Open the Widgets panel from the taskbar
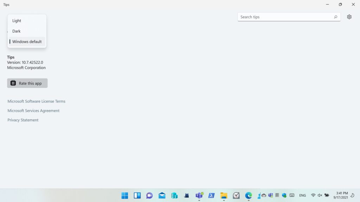Viewport: 360px width, 202px height. coord(137,195)
